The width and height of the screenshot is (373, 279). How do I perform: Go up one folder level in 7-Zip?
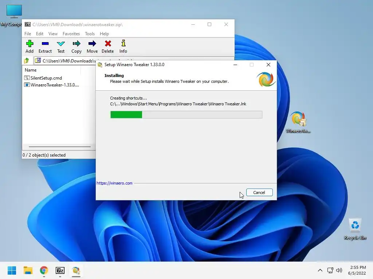coord(27,61)
